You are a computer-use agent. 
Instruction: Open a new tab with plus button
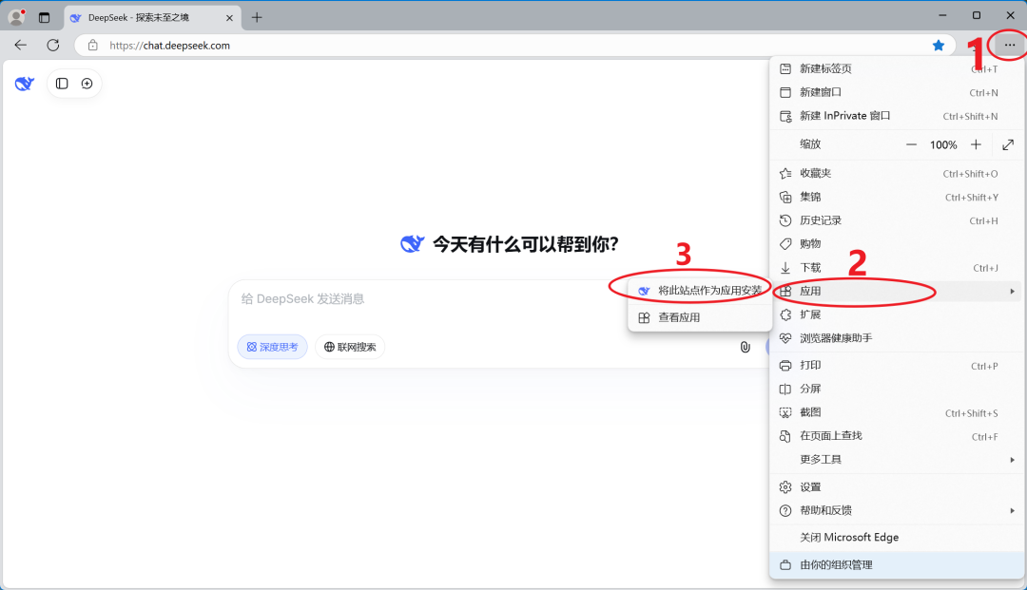(x=257, y=18)
